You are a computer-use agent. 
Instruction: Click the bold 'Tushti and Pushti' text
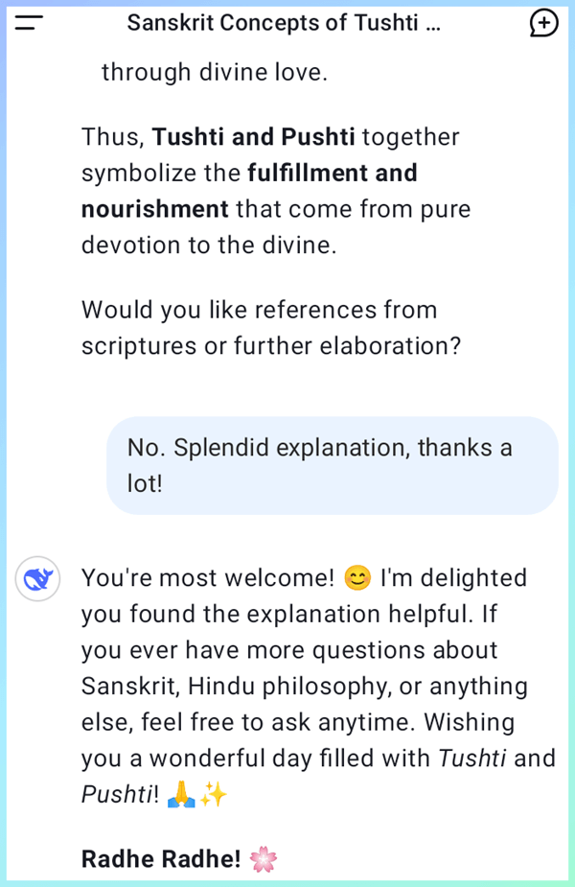pyautogui.click(x=253, y=137)
